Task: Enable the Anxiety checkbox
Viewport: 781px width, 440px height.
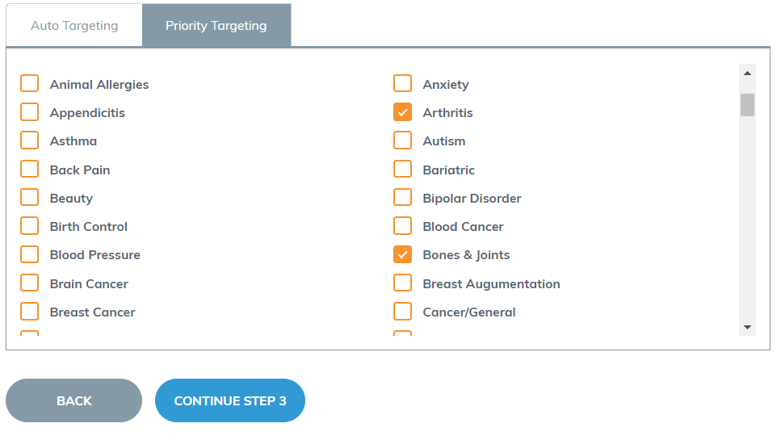Action: click(402, 84)
